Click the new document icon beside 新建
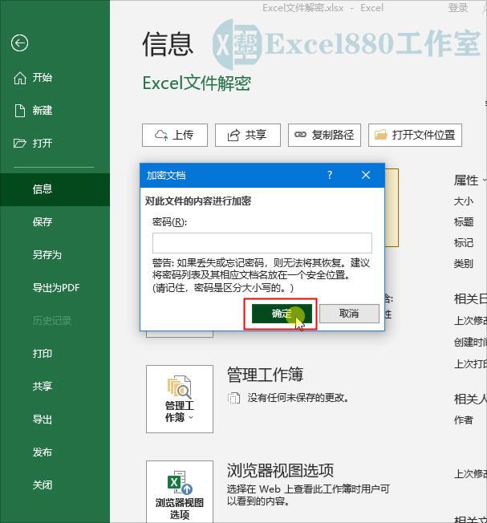 [20, 111]
